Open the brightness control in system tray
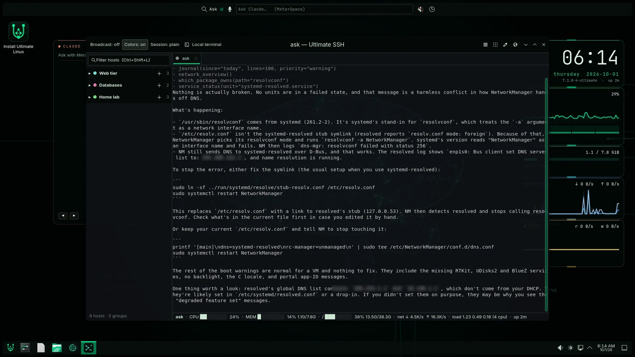Image resolution: width=635 pixels, height=357 pixels. 570,348
